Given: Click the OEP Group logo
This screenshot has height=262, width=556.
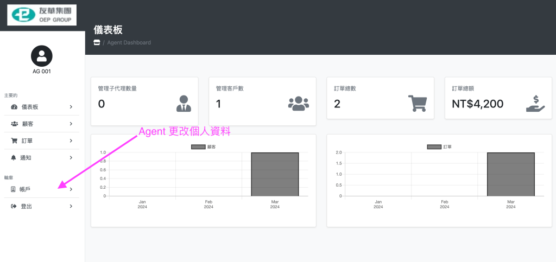Looking at the screenshot, I should click(42, 15).
